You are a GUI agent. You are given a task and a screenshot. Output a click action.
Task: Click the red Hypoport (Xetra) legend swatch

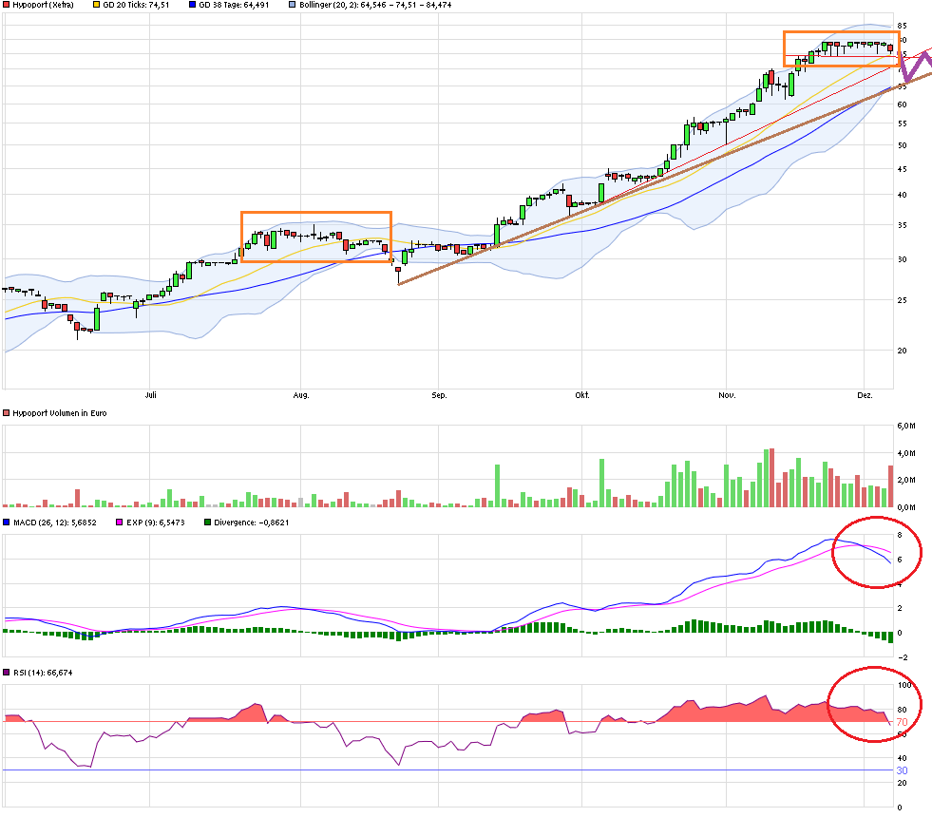coord(7,5)
